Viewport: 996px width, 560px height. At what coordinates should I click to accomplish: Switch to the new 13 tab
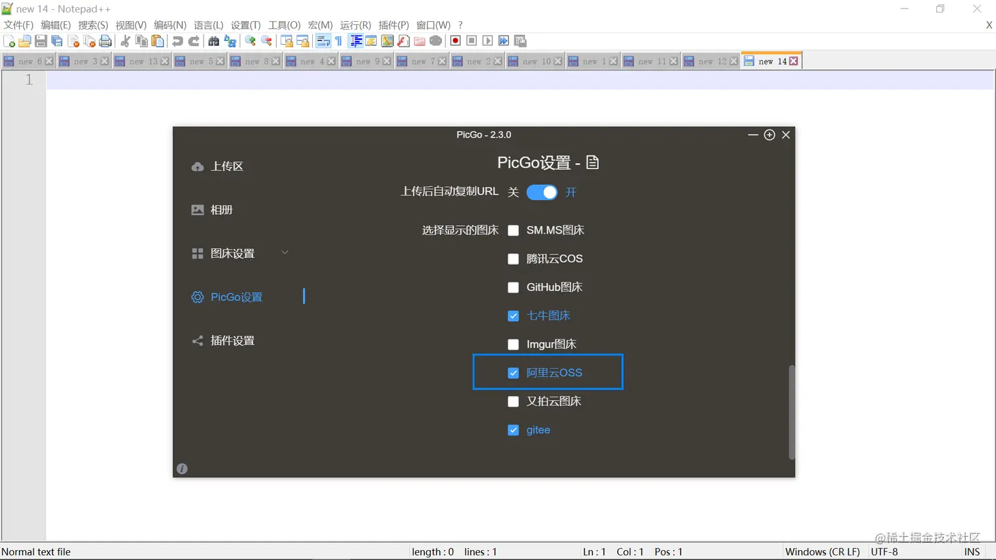click(142, 61)
